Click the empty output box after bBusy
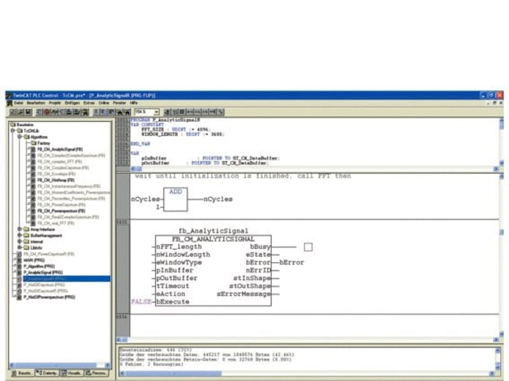Image resolution: width=509 pixels, height=381 pixels. click(x=308, y=247)
